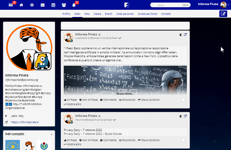Expand the Promemoria compleanni panel
Image resolution: width=231 pixels, height=150 pixels.
[x=125, y=26]
